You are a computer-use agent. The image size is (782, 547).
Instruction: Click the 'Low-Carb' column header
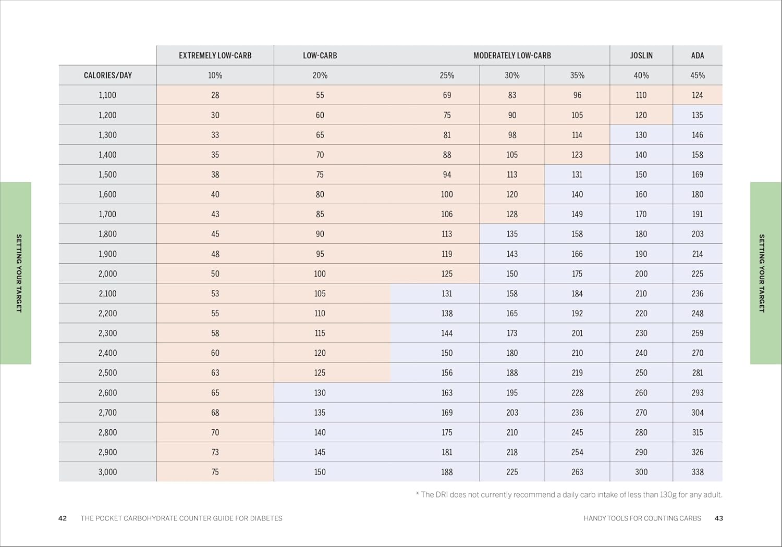(x=320, y=55)
